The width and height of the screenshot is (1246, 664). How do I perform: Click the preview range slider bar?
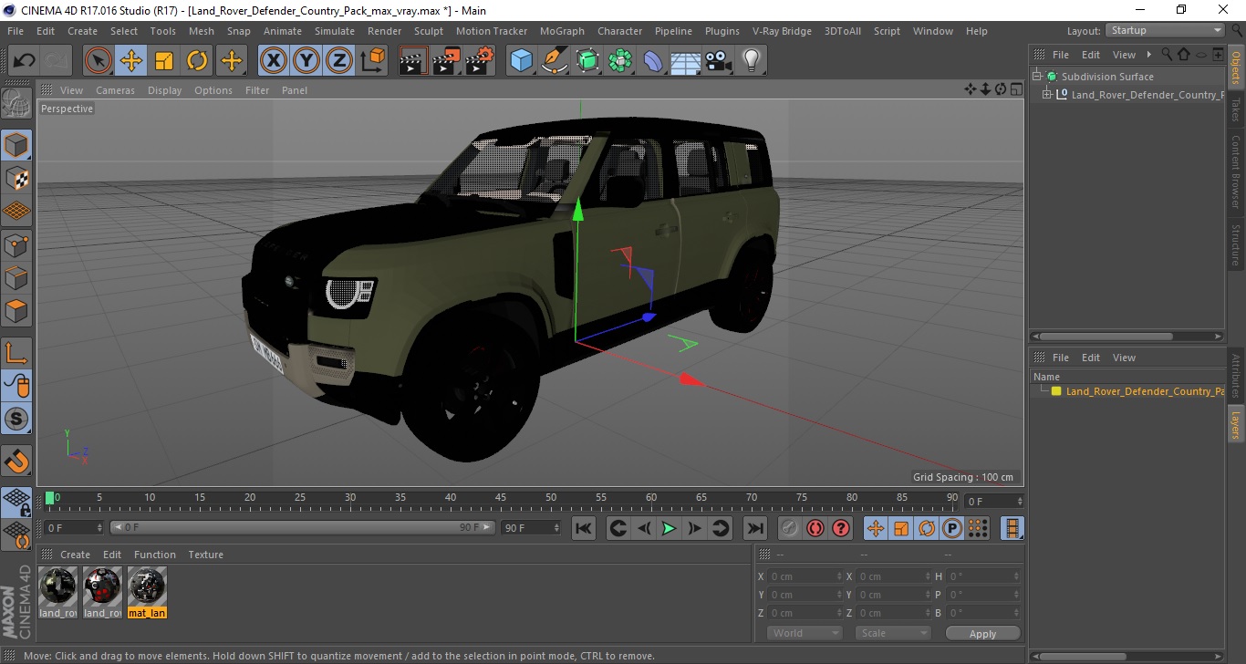coord(303,527)
